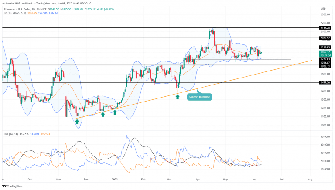Image resolution: width=335 pixels, height=190 pixels.
Task: Select the second green arrow from left
Action: click(103, 114)
